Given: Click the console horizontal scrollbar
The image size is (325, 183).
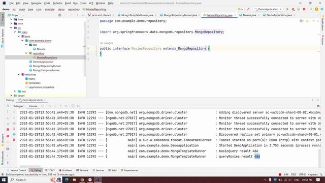Looking at the screenshot, I should (x=30, y=166).
